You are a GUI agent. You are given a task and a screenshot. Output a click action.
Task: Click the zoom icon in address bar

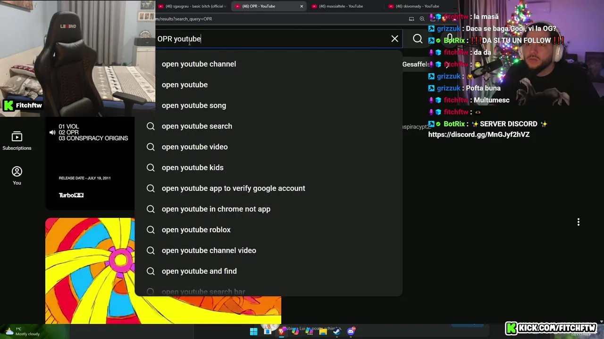point(422,19)
